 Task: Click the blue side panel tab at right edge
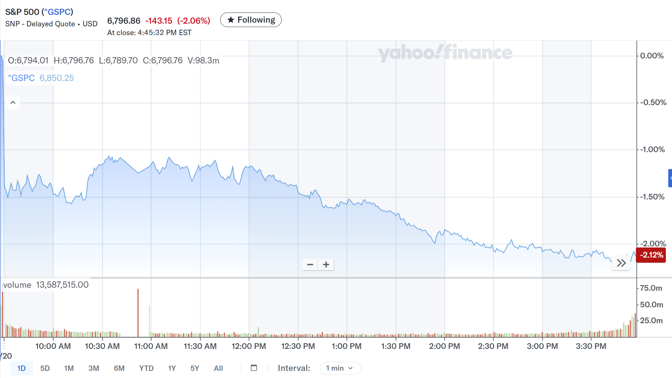click(670, 178)
